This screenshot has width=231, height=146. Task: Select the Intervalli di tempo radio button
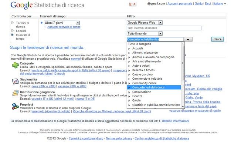tap(12, 35)
